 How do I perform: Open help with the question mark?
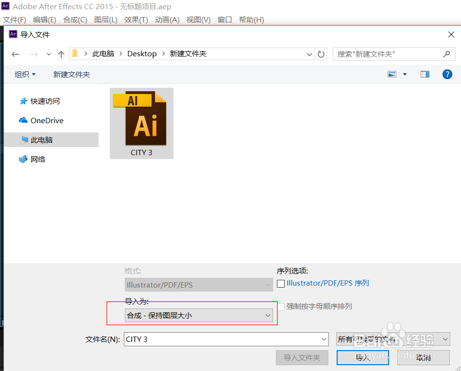447,74
